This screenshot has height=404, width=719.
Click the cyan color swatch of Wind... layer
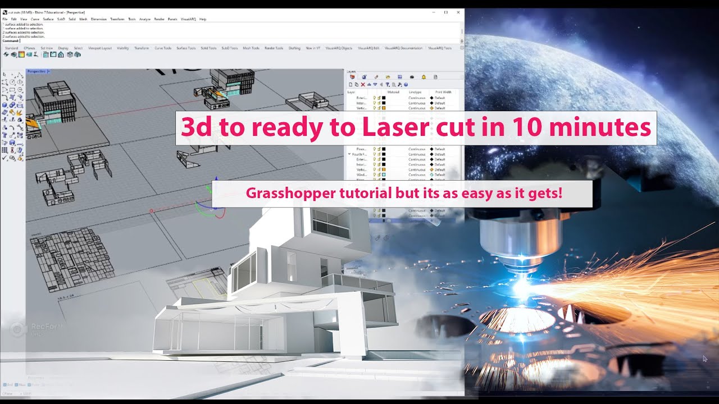coord(384,175)
